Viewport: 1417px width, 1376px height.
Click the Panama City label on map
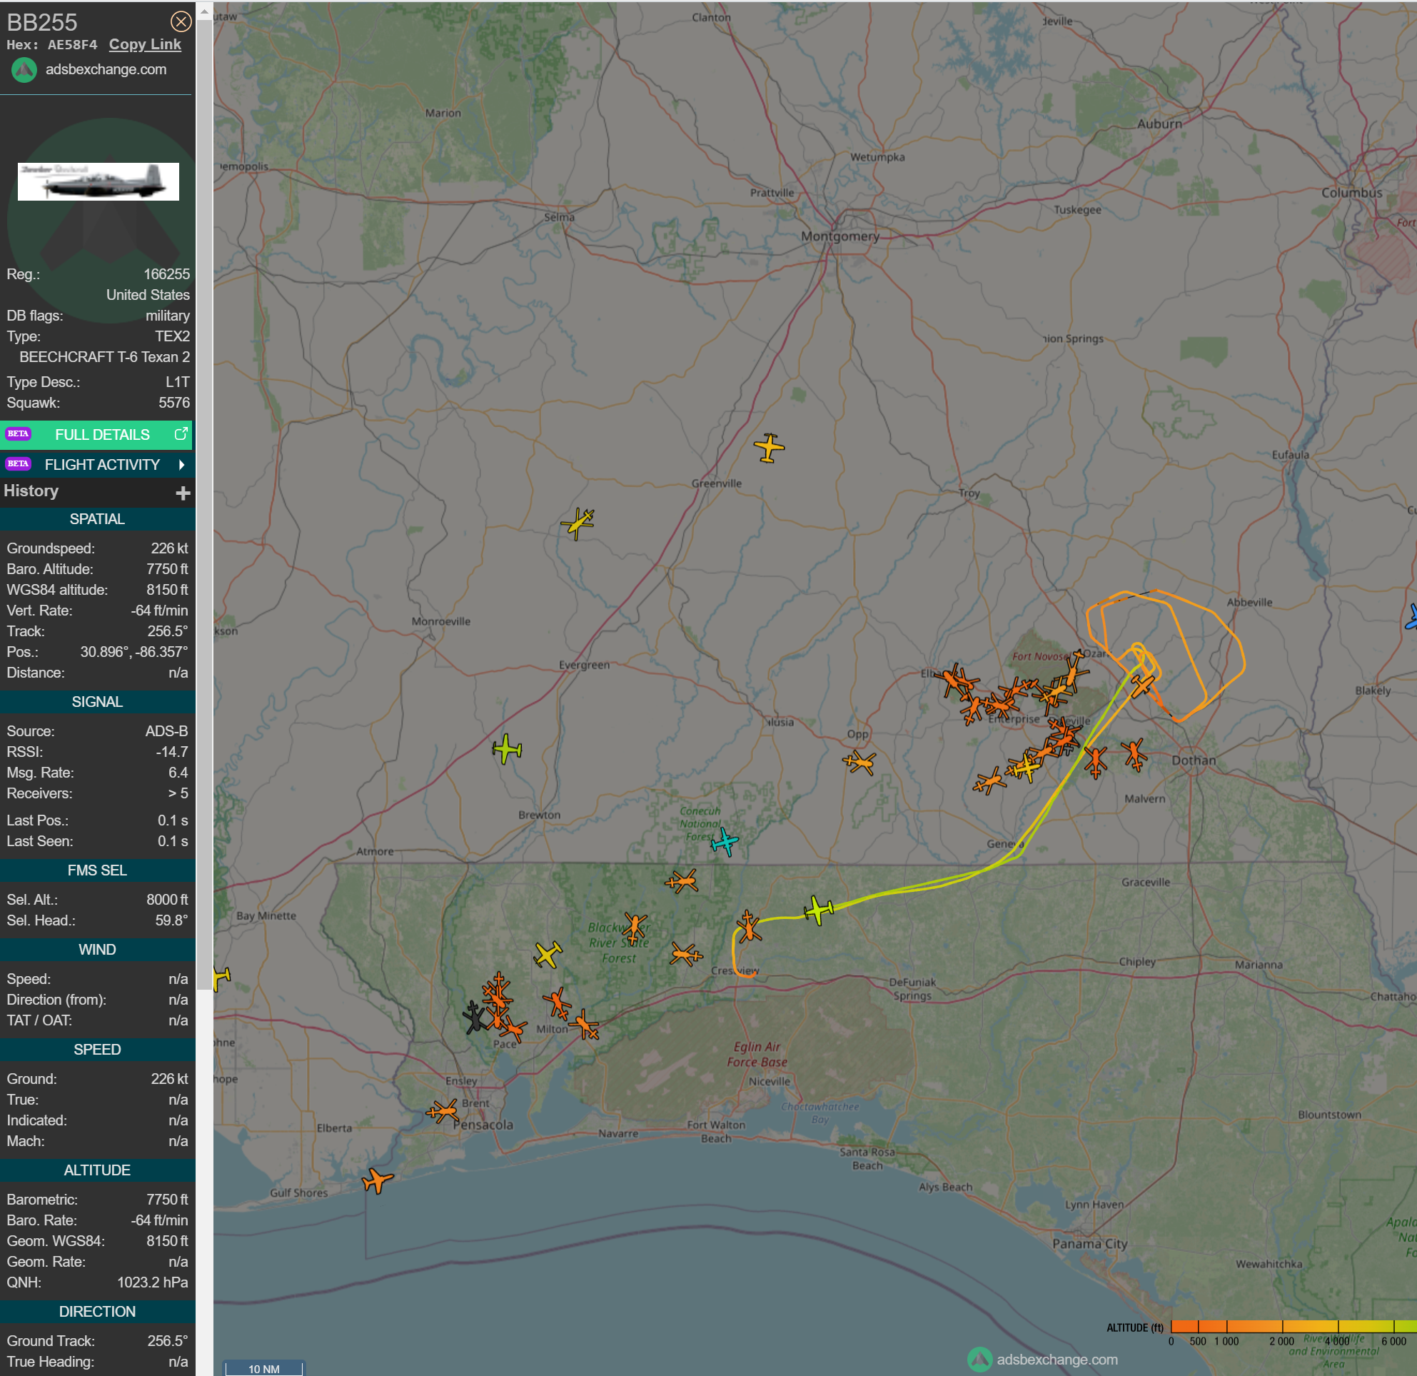coord(1089,1243)
